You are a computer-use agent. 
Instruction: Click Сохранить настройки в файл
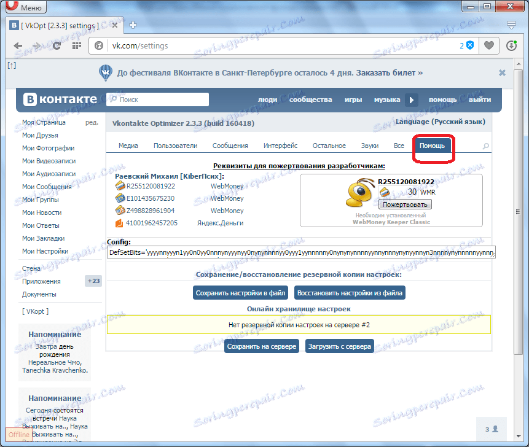click(241, 293)
